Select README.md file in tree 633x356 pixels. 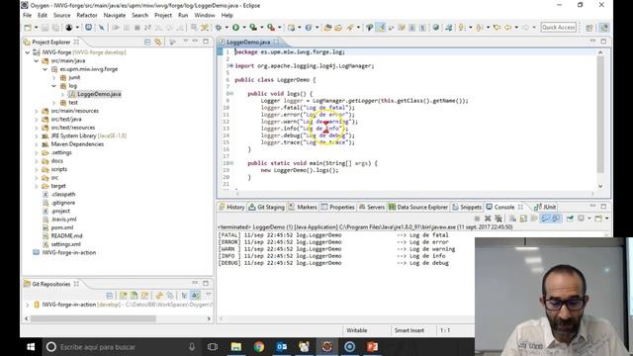pos(66,236)
